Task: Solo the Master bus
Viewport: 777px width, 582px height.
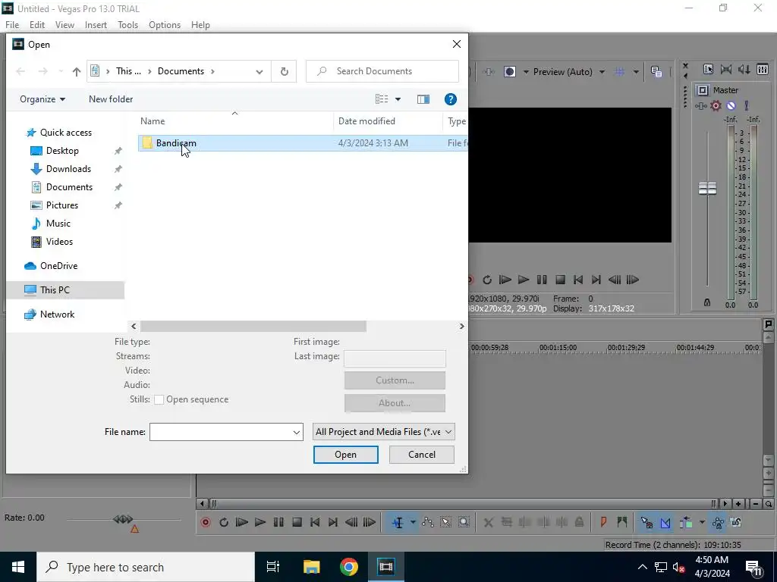Action: (x=747, y=105)
